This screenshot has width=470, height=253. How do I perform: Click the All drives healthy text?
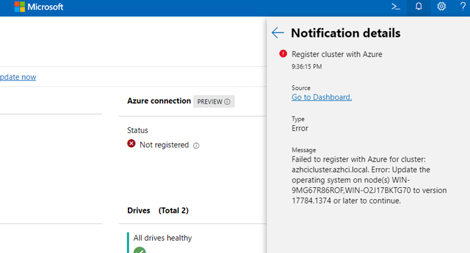(x=162, y=238)
